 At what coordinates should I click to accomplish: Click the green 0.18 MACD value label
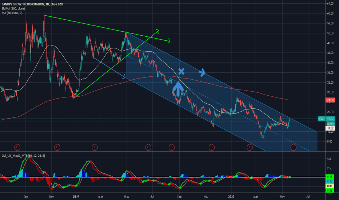click(330, 177)
